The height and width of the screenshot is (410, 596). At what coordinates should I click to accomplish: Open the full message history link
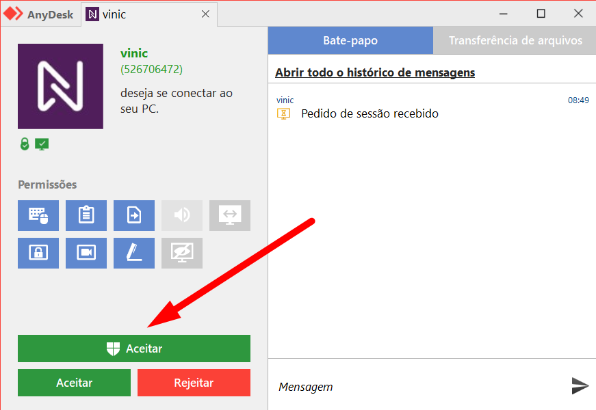[375, 72]
